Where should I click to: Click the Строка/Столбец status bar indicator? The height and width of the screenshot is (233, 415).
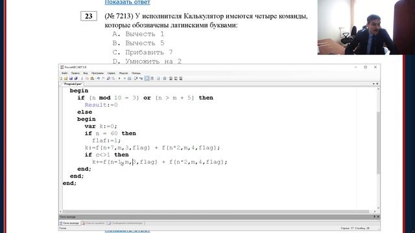click(x=355, y=228)
